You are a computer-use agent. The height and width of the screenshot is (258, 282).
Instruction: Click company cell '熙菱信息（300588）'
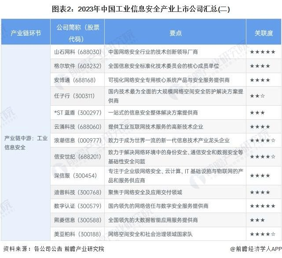[x=78, y=220]
